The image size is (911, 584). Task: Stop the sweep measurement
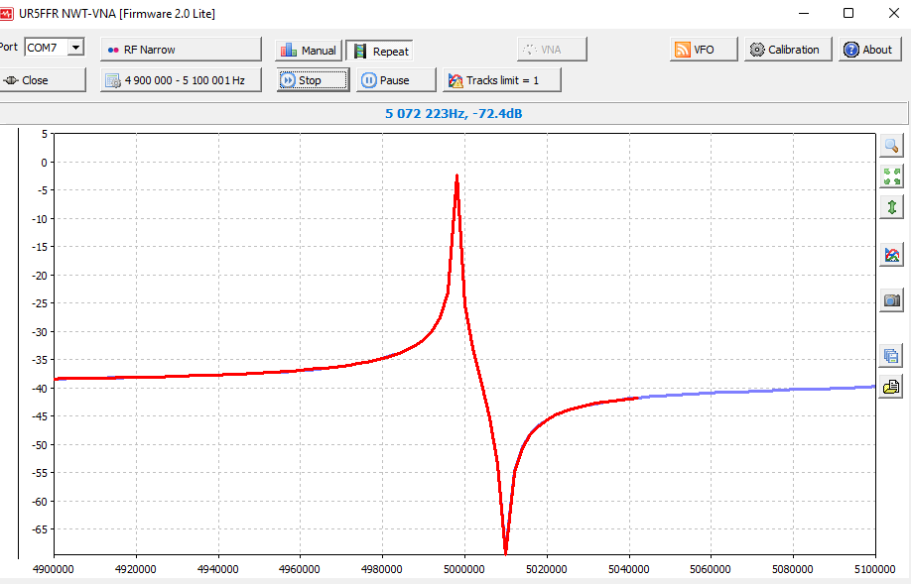(x=312, y=80)
